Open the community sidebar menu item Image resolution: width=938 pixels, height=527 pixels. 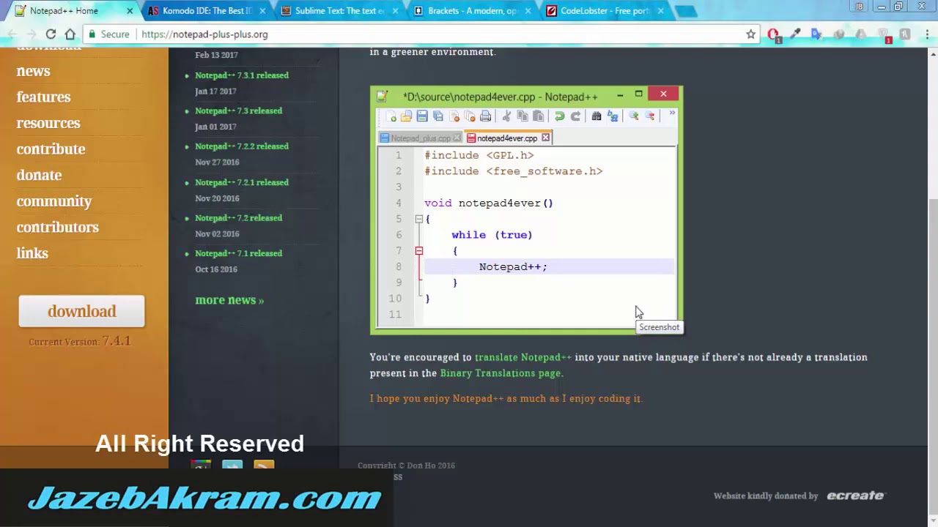pyautogui.click(x=54, y=201)
